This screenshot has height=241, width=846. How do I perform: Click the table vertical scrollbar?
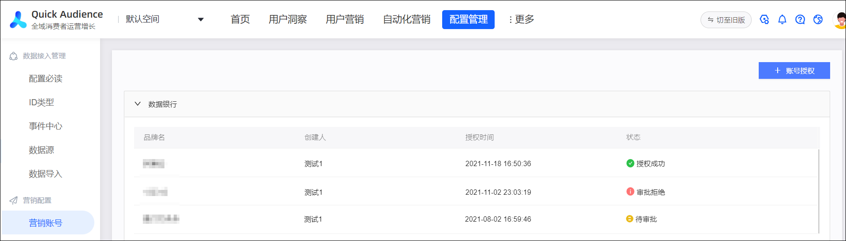819,191
